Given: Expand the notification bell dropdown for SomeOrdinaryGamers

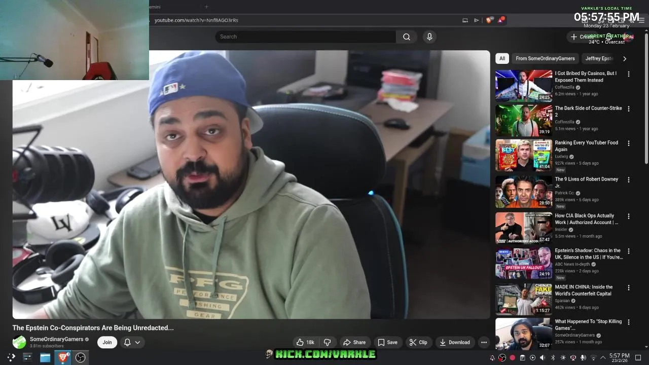Looking at the screenshot, I should coord(132,342).
